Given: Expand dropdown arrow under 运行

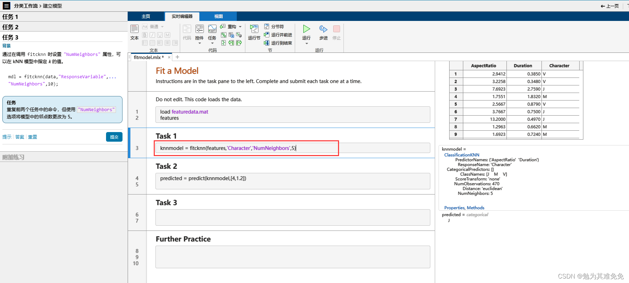Looking at the screenshot, I should pos(306,43).
